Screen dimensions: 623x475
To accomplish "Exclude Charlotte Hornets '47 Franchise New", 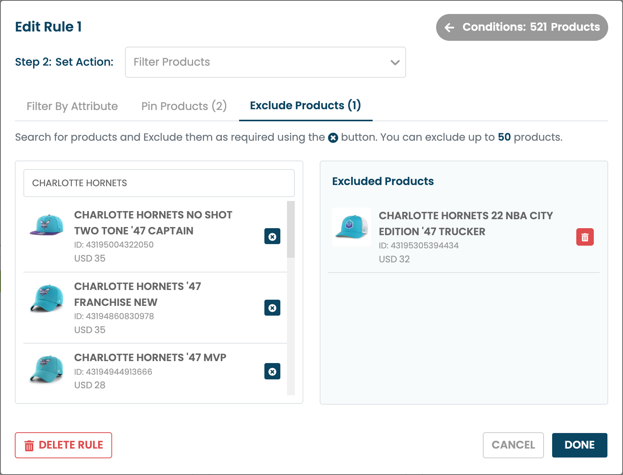I will tap(272, 308).
